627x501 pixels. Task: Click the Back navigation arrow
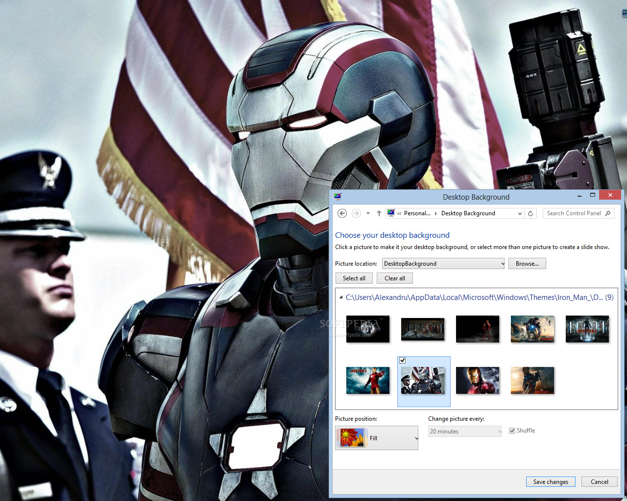(x=342, y=213)
